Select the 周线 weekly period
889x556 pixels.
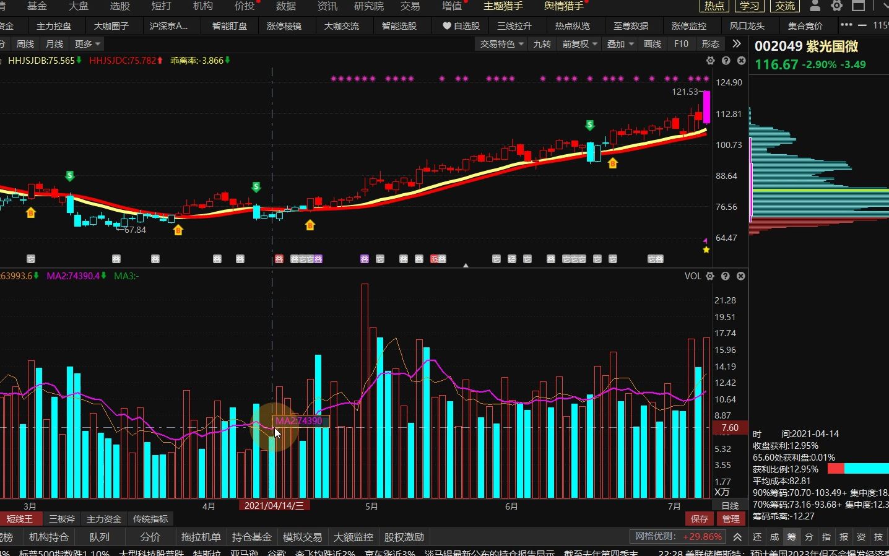25,44
